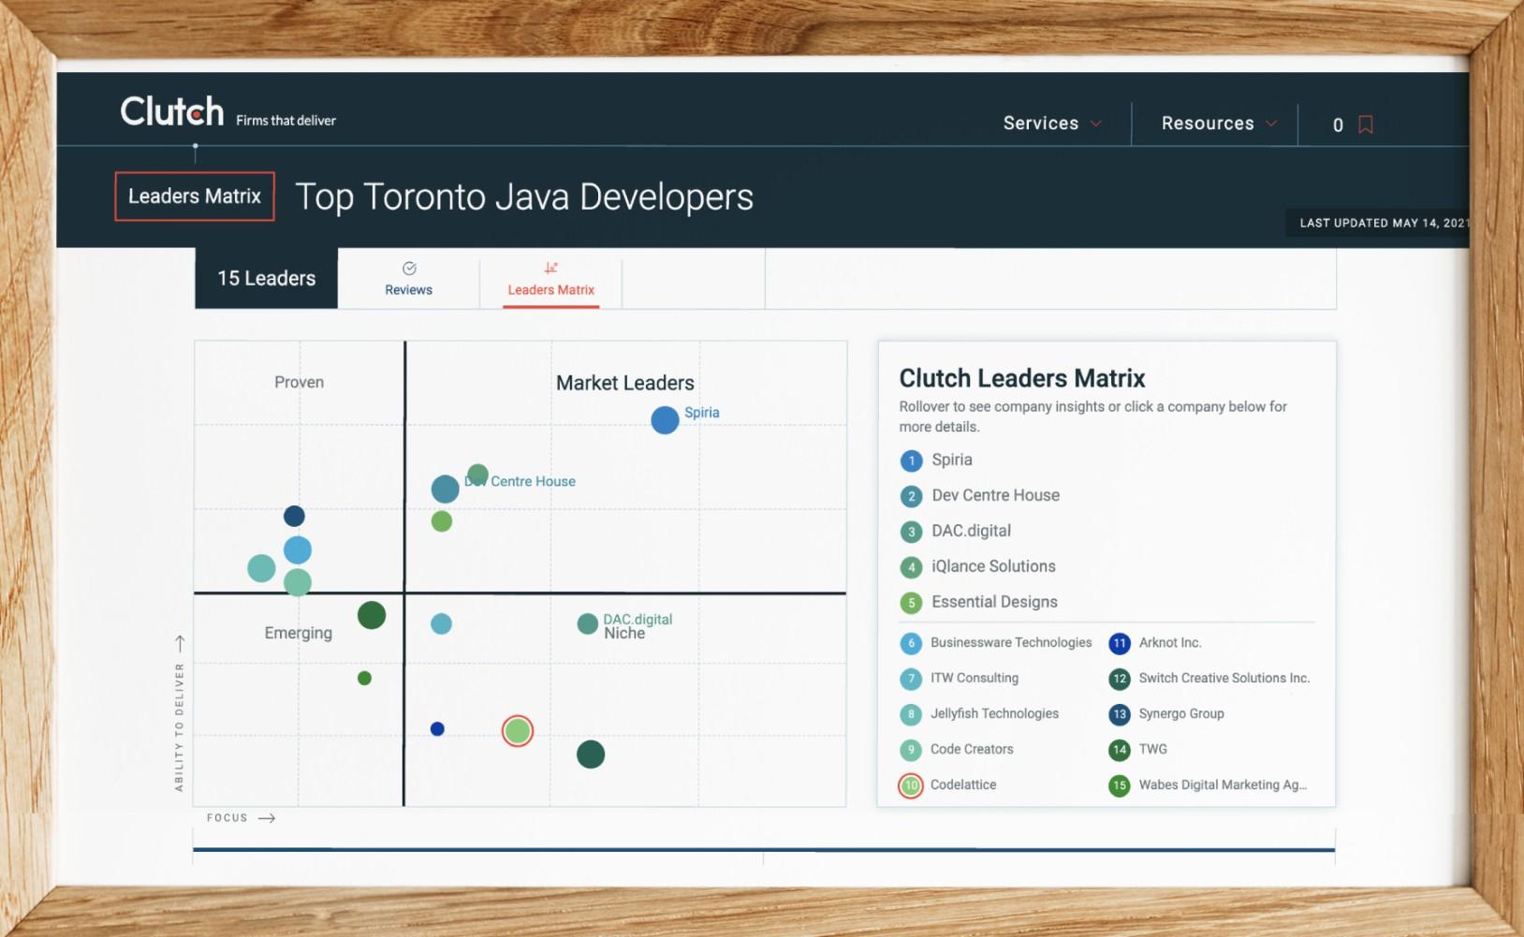The image size is (1524, 937).
Task: Click the Top Toronto Java Developers heading
Action: pos(524,198)
